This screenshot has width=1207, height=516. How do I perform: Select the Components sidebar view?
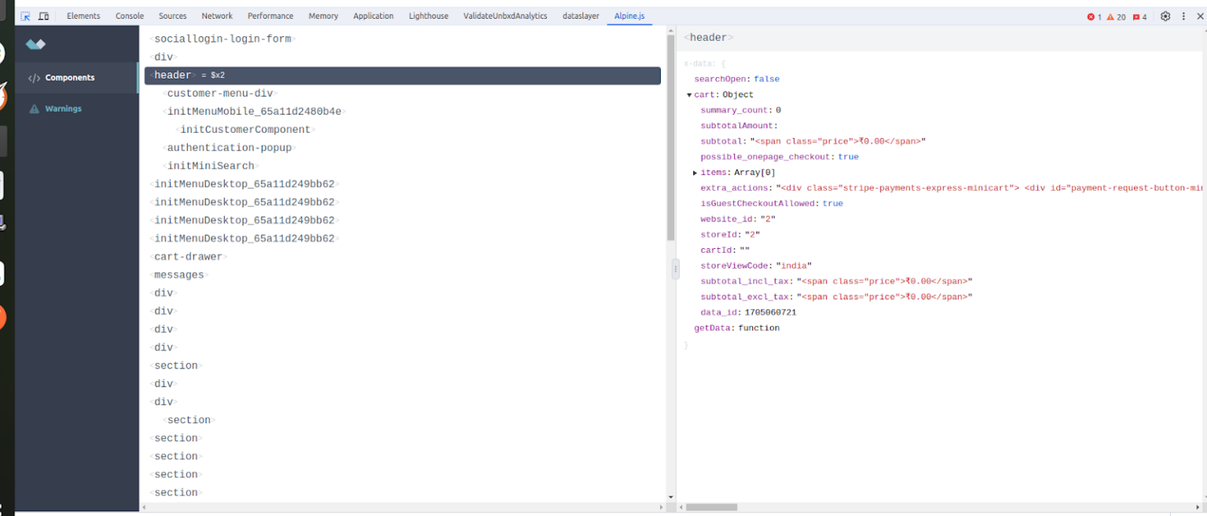point(69,78)
